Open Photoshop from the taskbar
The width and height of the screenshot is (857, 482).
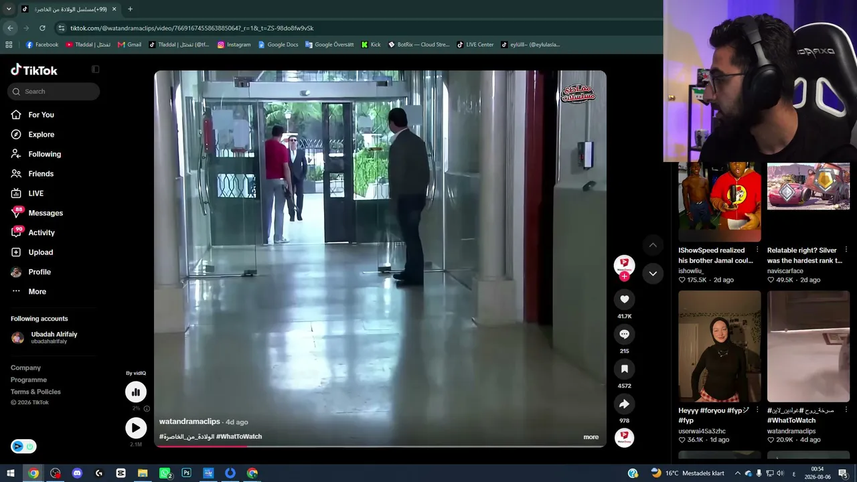point(186,473)
